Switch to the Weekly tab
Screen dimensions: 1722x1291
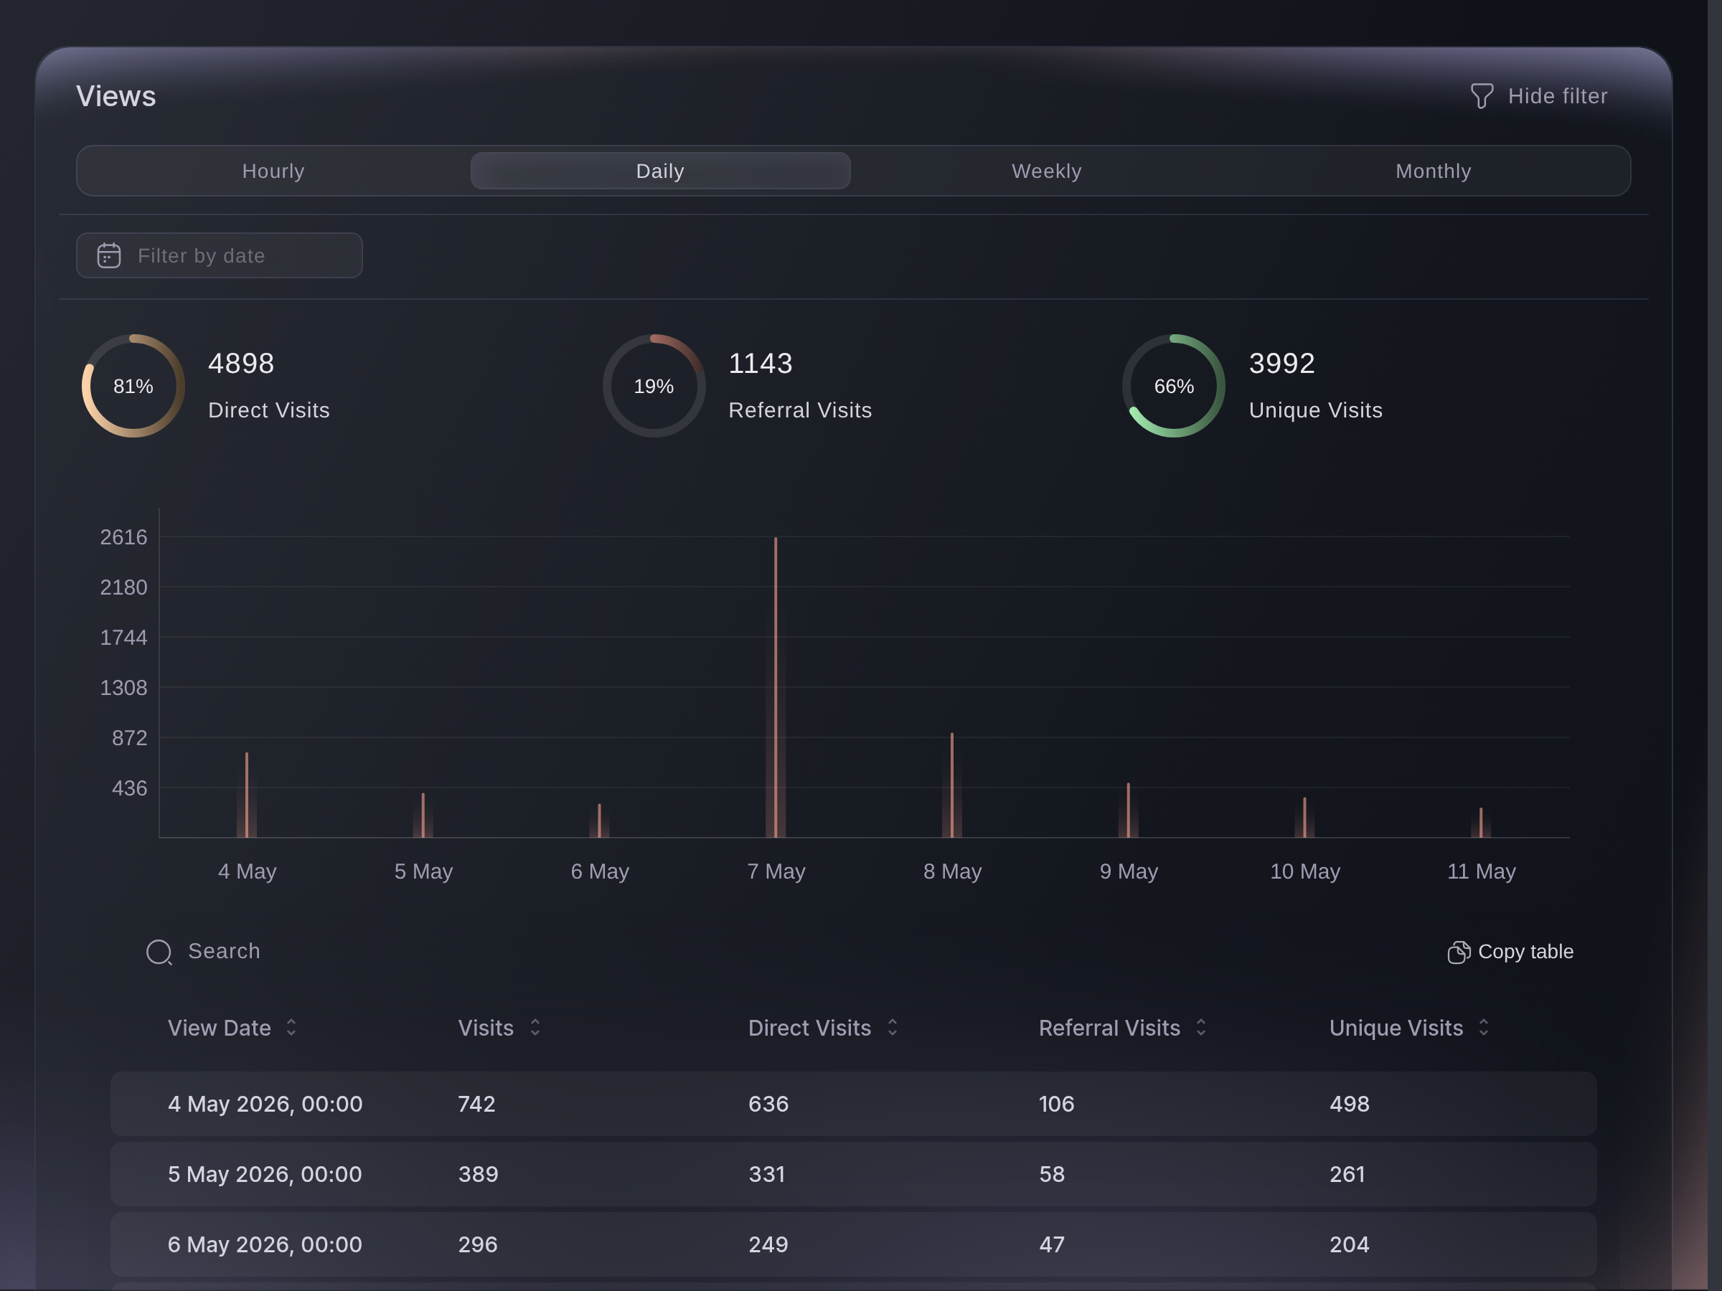click(x=1046, y=171)
